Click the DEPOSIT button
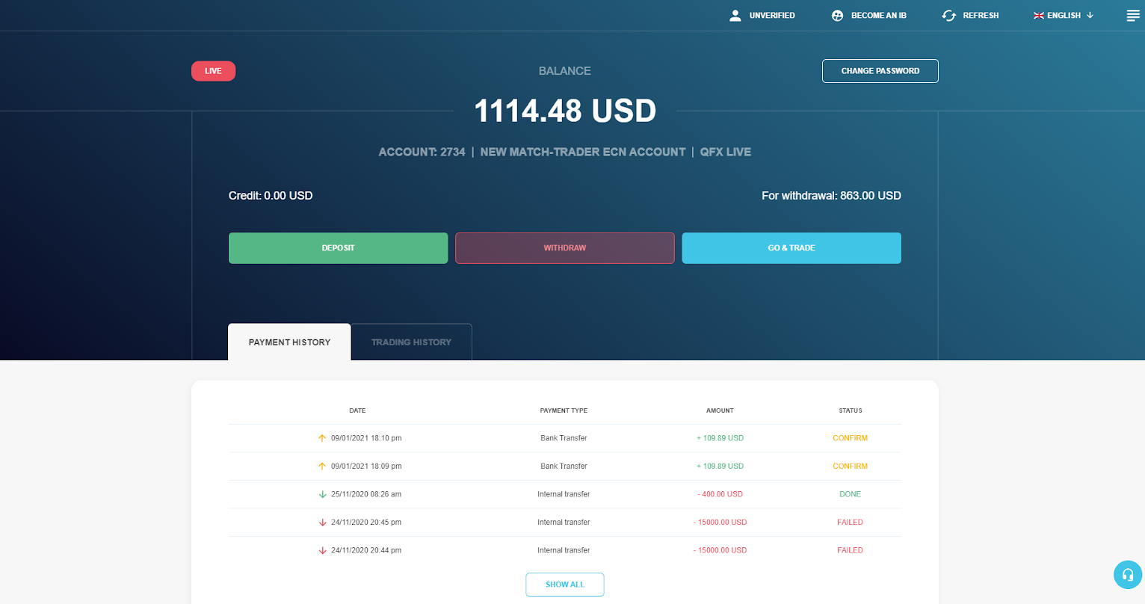 coord(338,247)
